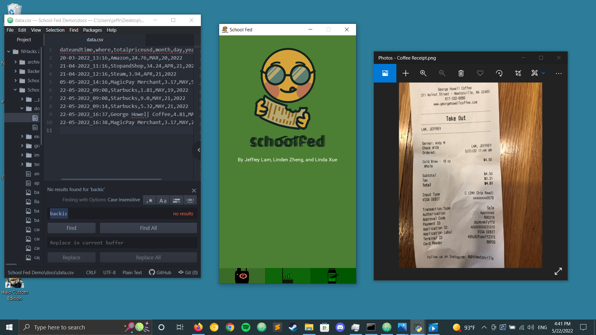Click the zoom in magnifier in Photos
The image size is (596, 335).
pyautogui.click(x=423, y=73)
